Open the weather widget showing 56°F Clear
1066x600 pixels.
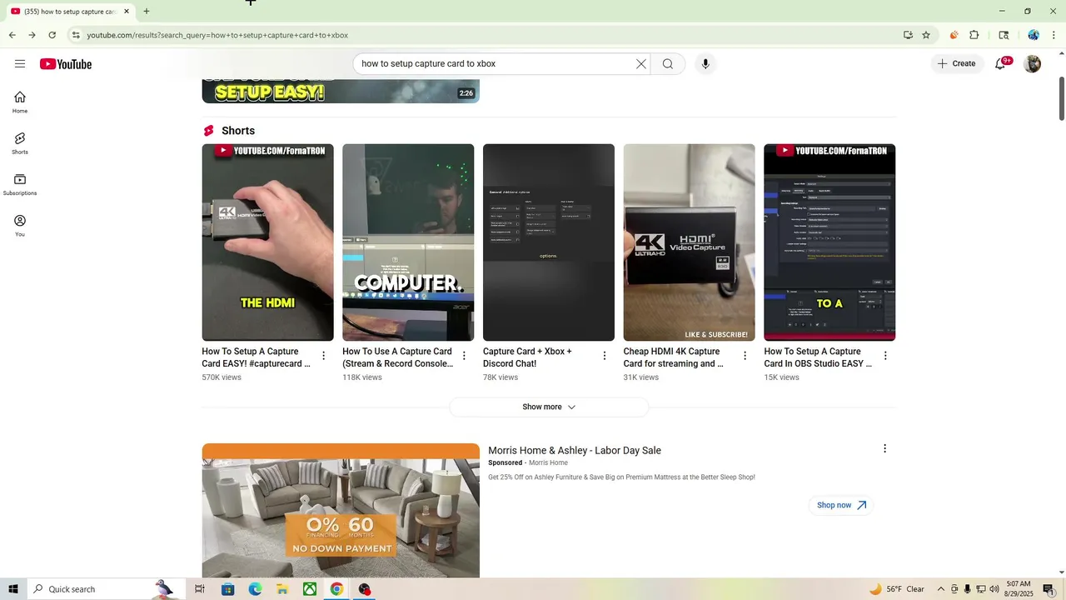pos(897,589)
